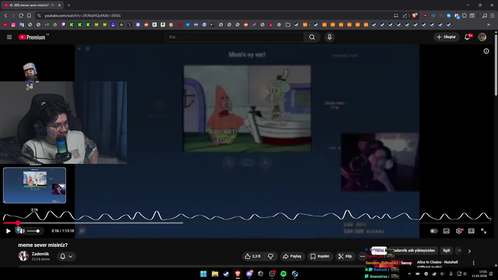Click the Oluştur create button

point(446,37)
